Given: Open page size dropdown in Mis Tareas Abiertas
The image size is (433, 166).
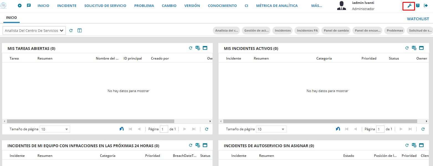Looking at the screenshot, I should point(55,129).
